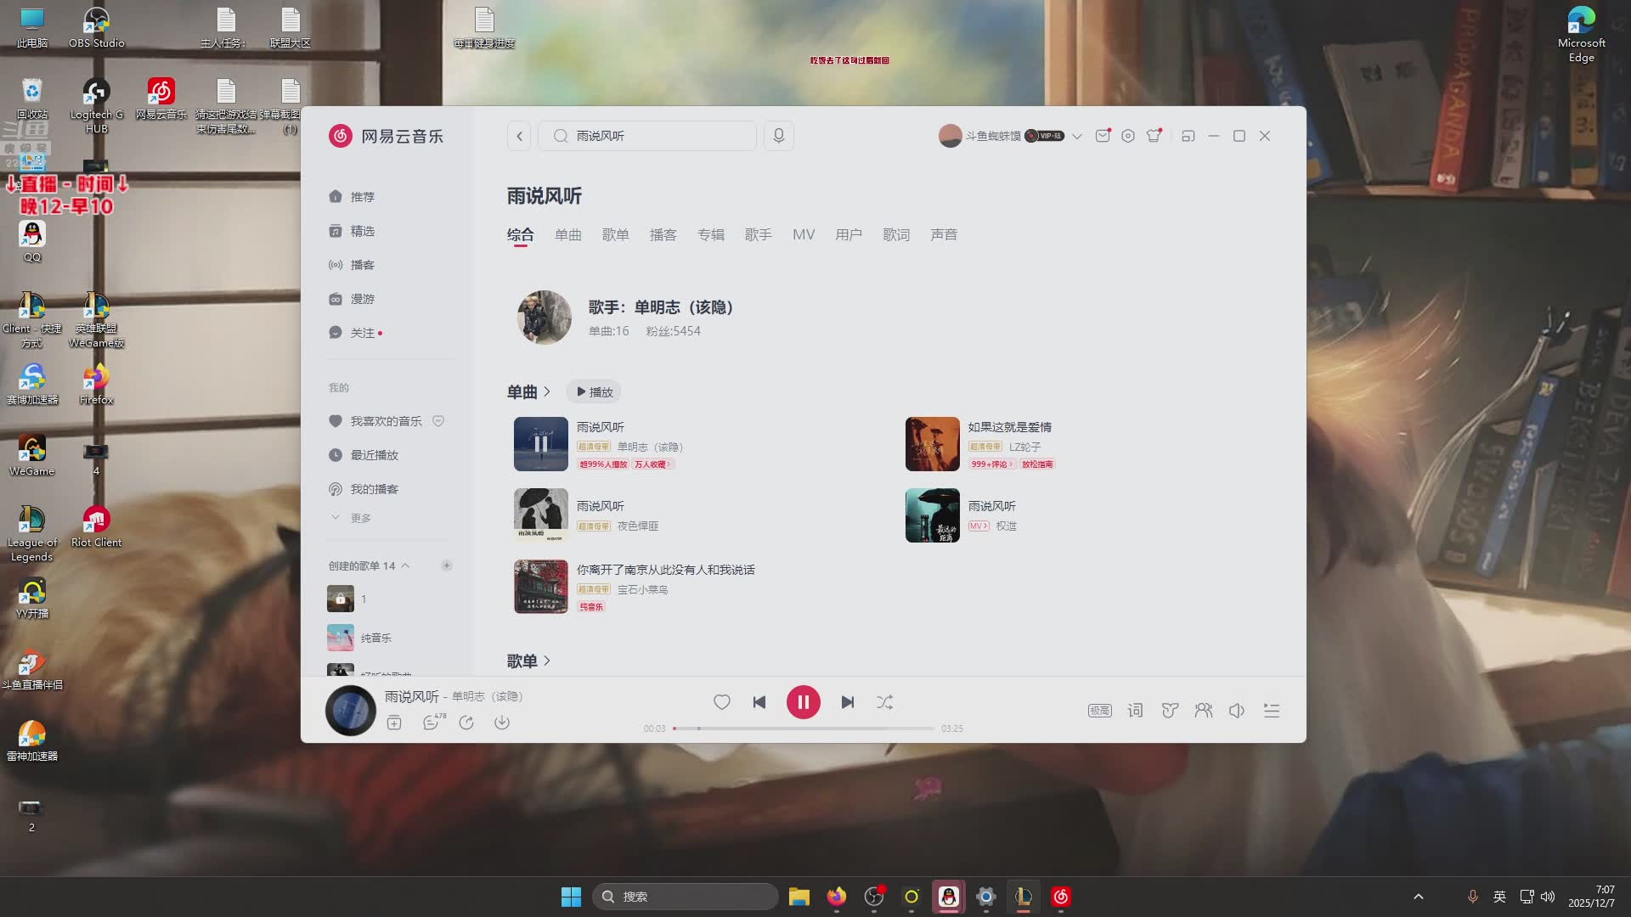Open the listen together icon
Viewport: 1631px width, 917px height.
click(x=1203, y=711)
